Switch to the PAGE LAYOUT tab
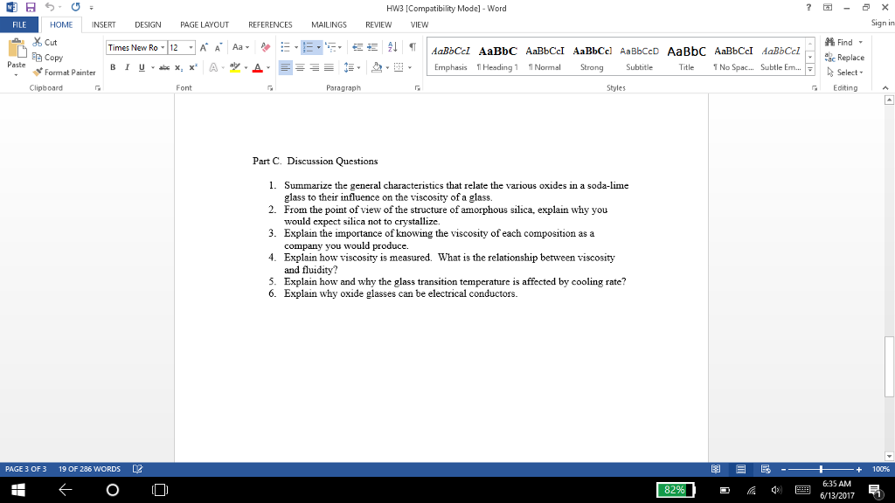895x503 pixels. (204, 24)
